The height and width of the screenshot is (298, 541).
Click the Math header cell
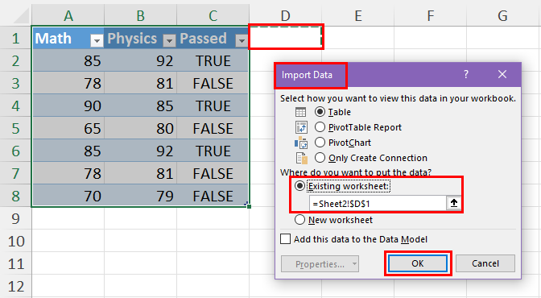[68, 38]
